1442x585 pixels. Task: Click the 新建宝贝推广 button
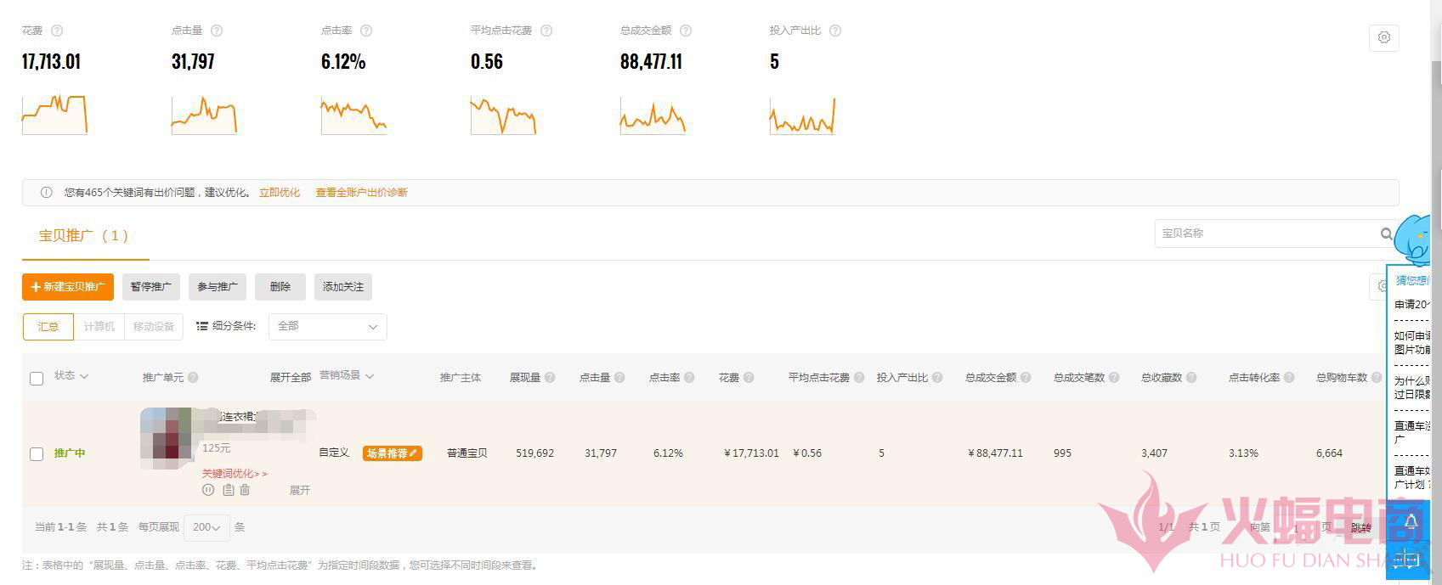tap(68, 287)
